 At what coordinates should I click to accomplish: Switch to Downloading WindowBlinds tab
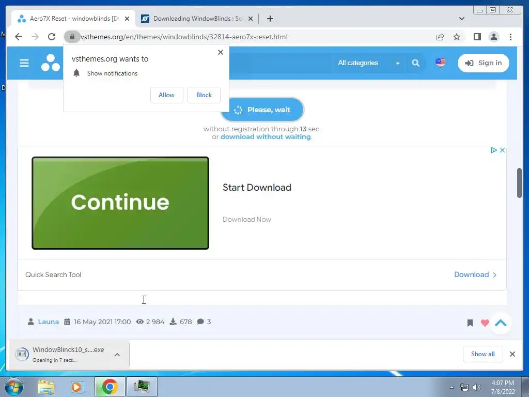tap(197, 19)
